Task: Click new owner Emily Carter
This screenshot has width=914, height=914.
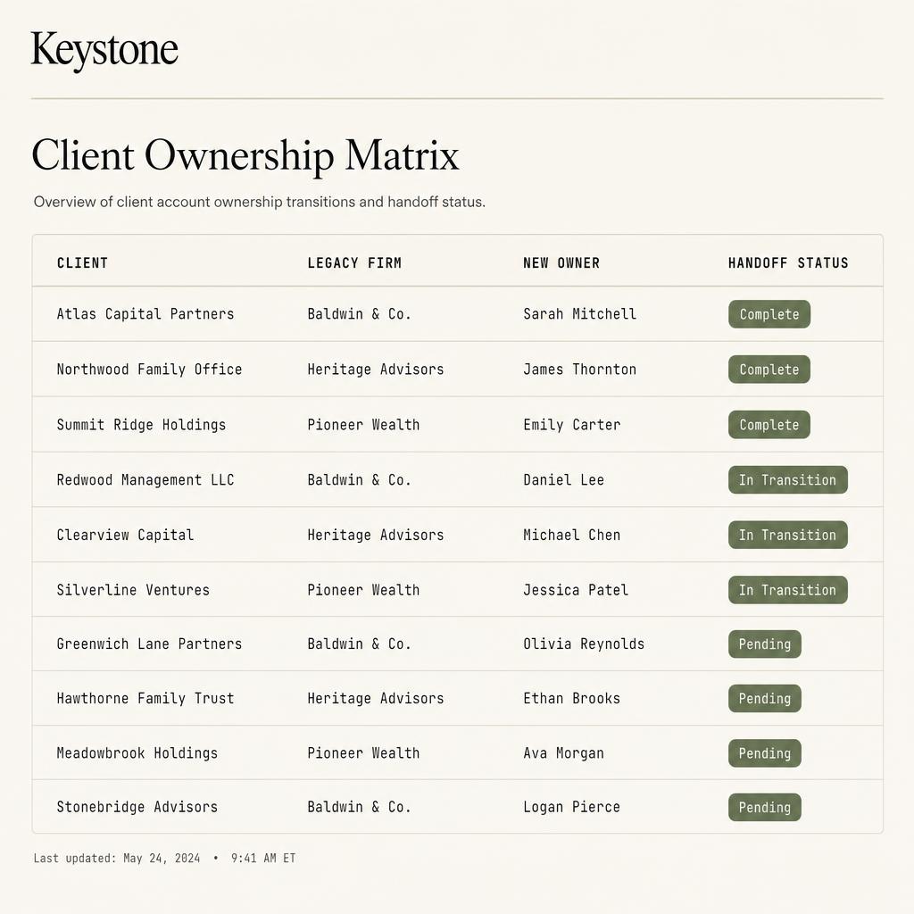Action: [x=572, y=425]
